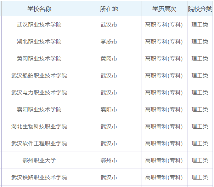Click 高职专科(专科) in 鄂州职业大学 row
214x187 pixels.
point(164,160)
